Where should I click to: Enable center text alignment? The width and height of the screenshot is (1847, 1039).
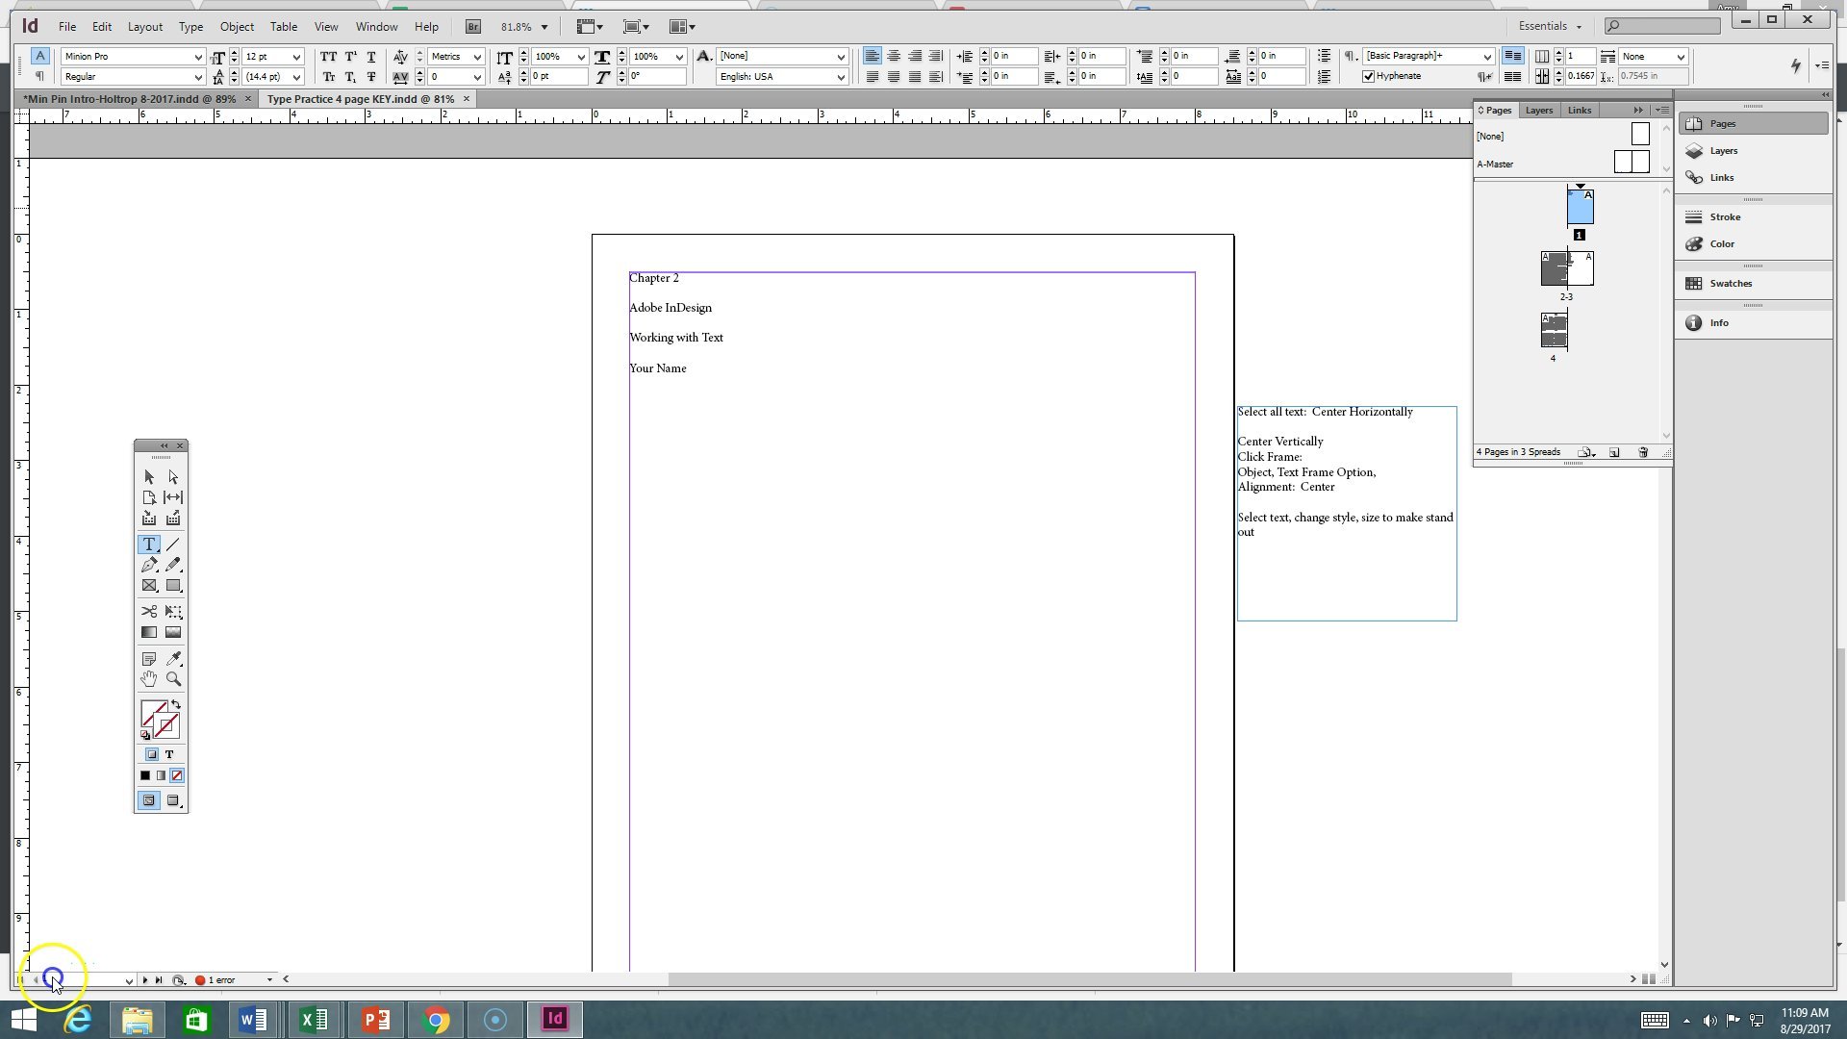[894, 57]
